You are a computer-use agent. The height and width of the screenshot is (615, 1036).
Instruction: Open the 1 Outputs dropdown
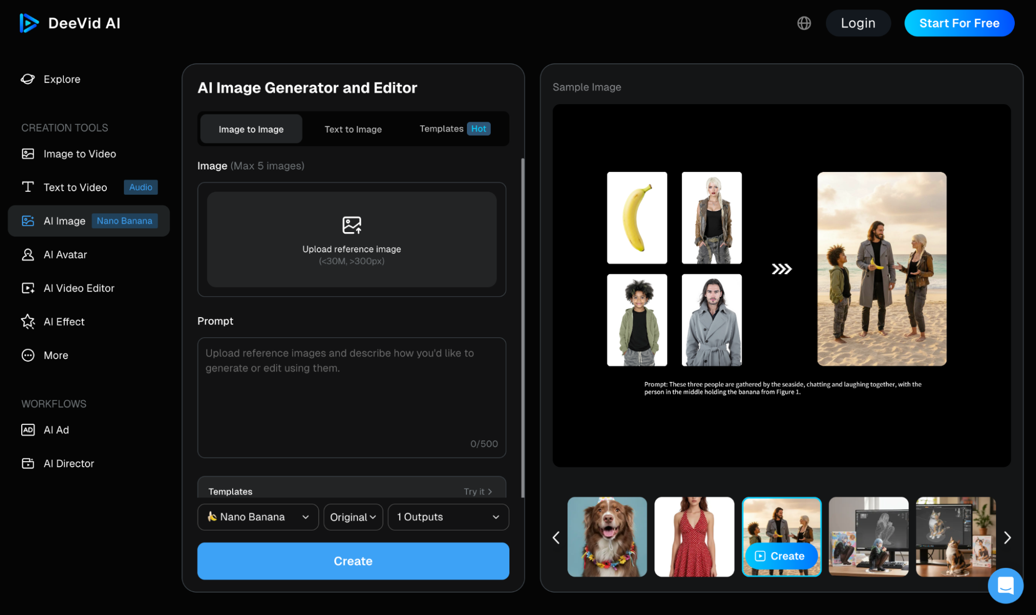pos(448,517)
